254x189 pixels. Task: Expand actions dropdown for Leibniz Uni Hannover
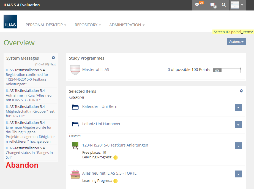[x=238, y=125]
